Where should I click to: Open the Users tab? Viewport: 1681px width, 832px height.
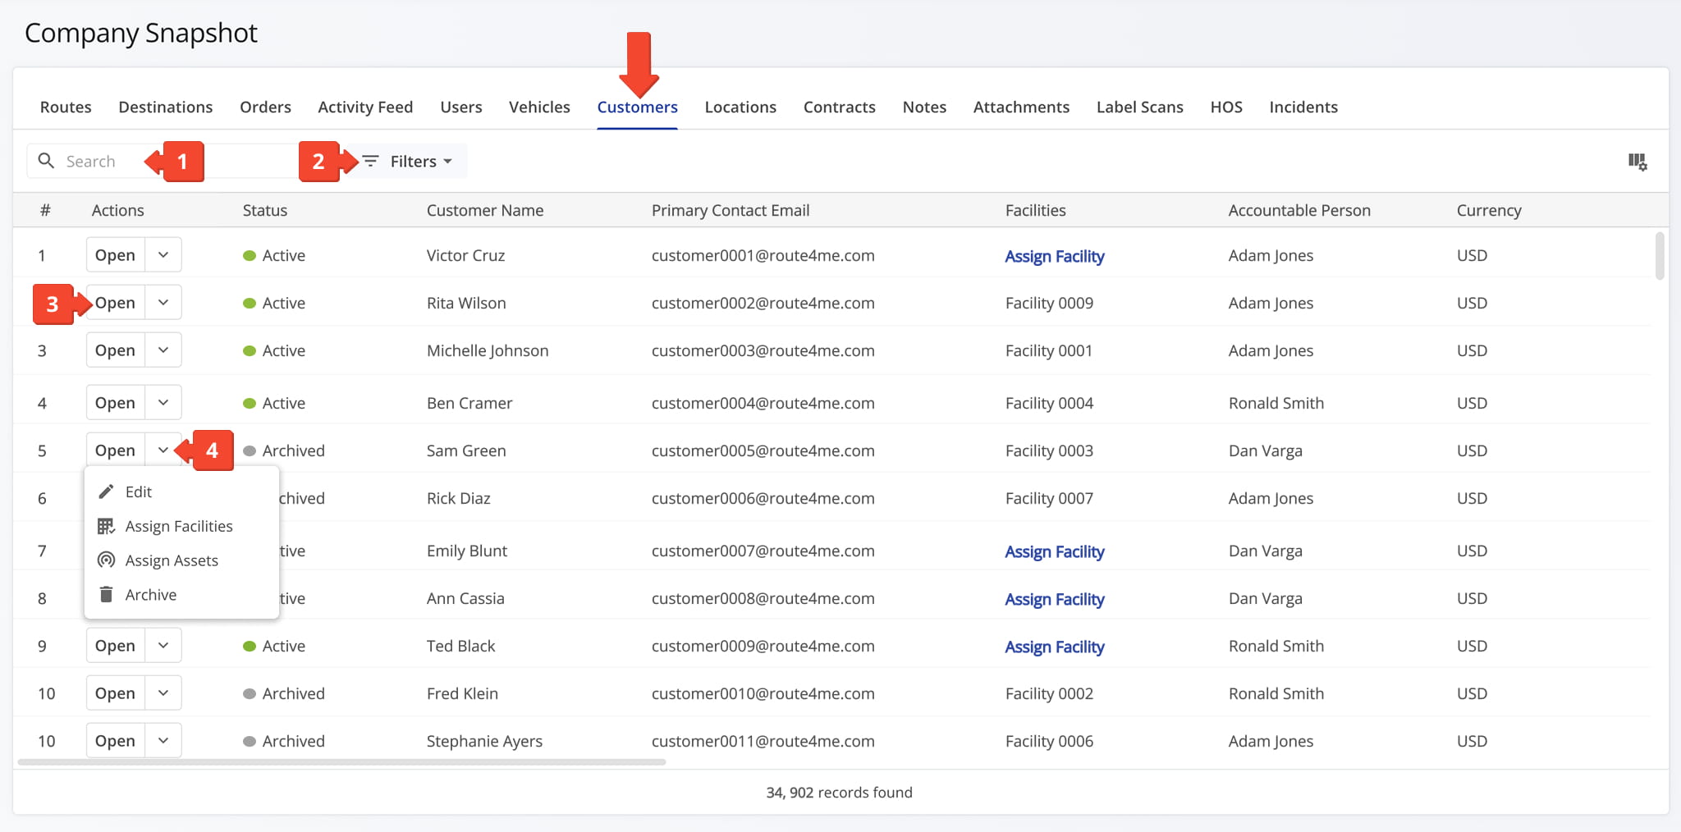[x=461, y=107]
